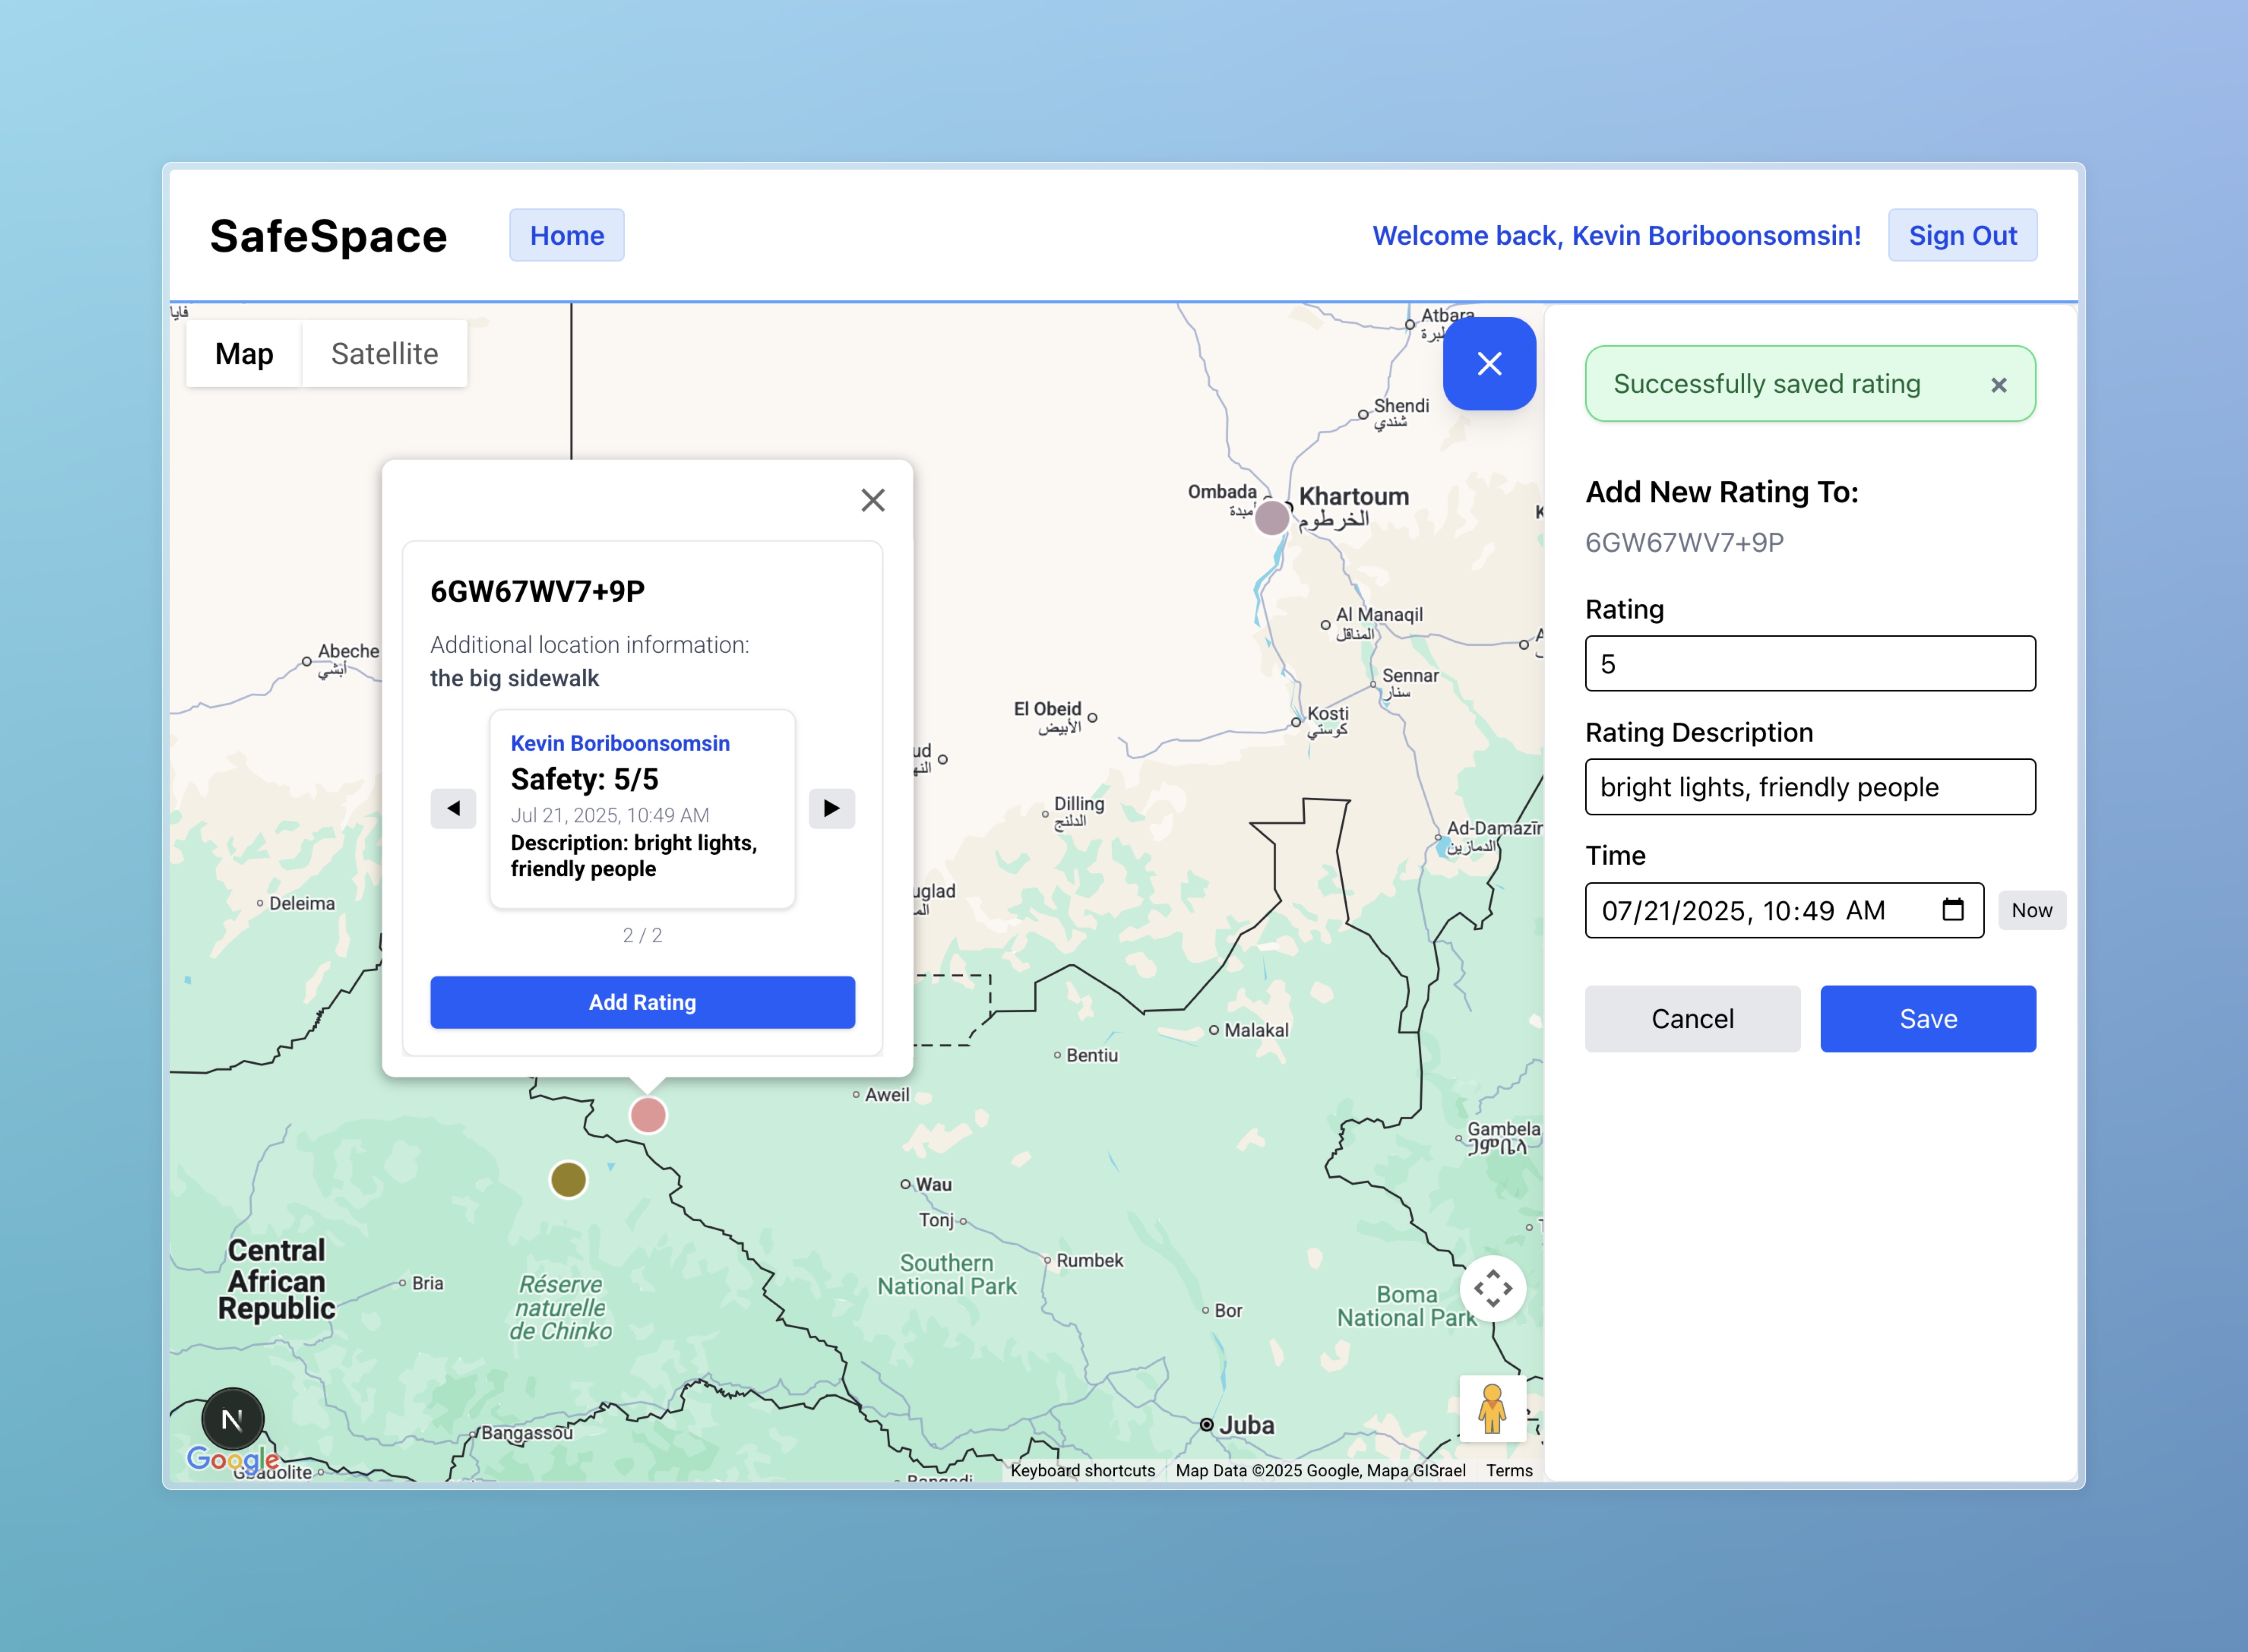2248x1652 pixels.
Task: Click the pink marker below popup
Action: tap(648, 1114)
